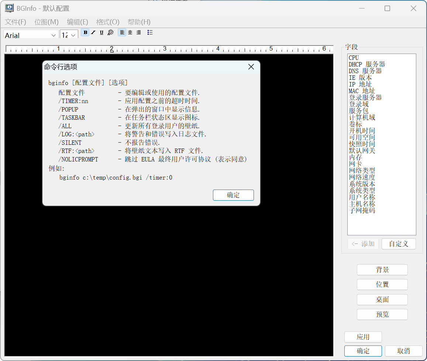The width and height of the screenshot is (427, 361).
Task: Align text left
Action: [x=122, y=33]
